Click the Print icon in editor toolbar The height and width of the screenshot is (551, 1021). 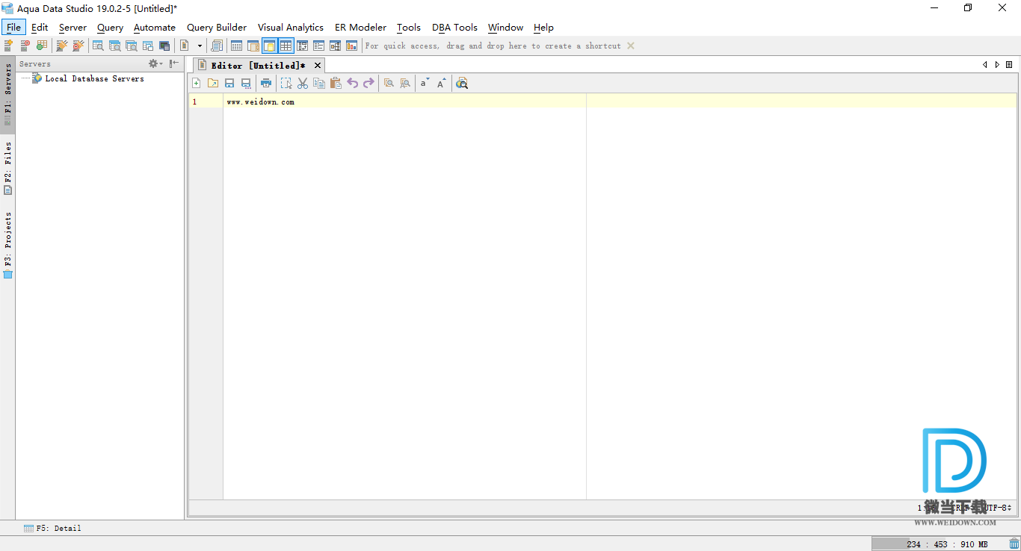(x=266, y=83)
